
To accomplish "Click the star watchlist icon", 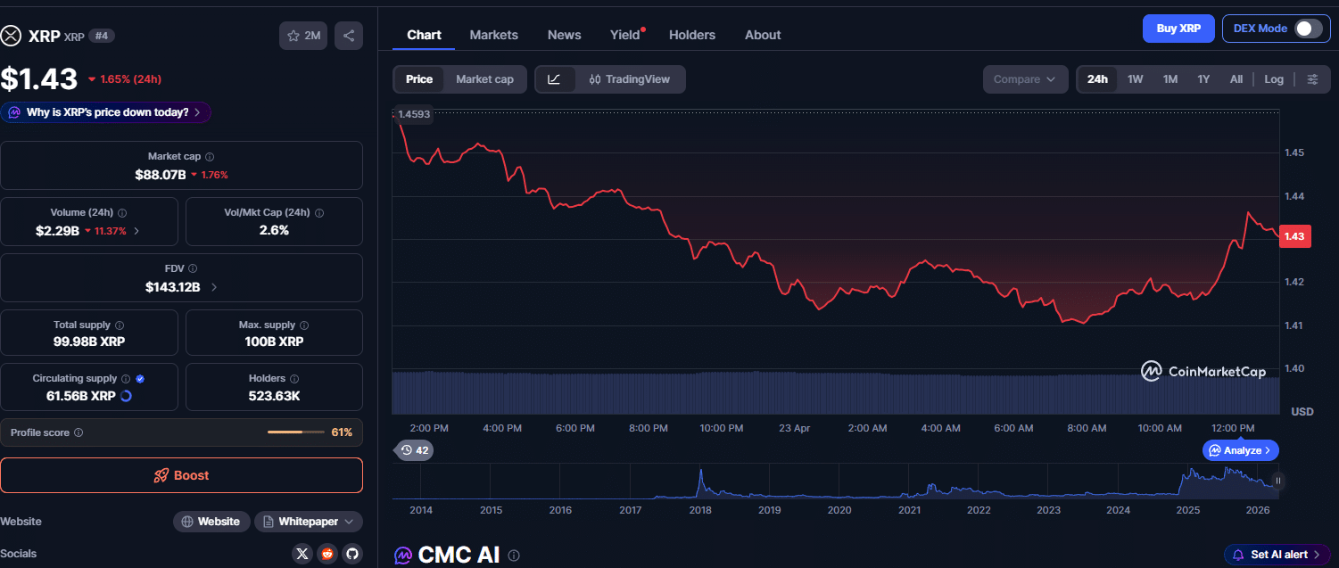I will coord(302,36).
